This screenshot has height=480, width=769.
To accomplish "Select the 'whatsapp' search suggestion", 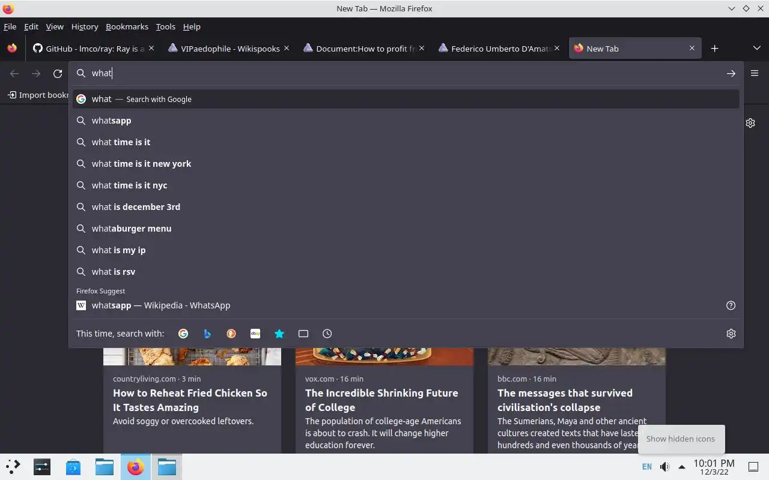I will (406, 121).
